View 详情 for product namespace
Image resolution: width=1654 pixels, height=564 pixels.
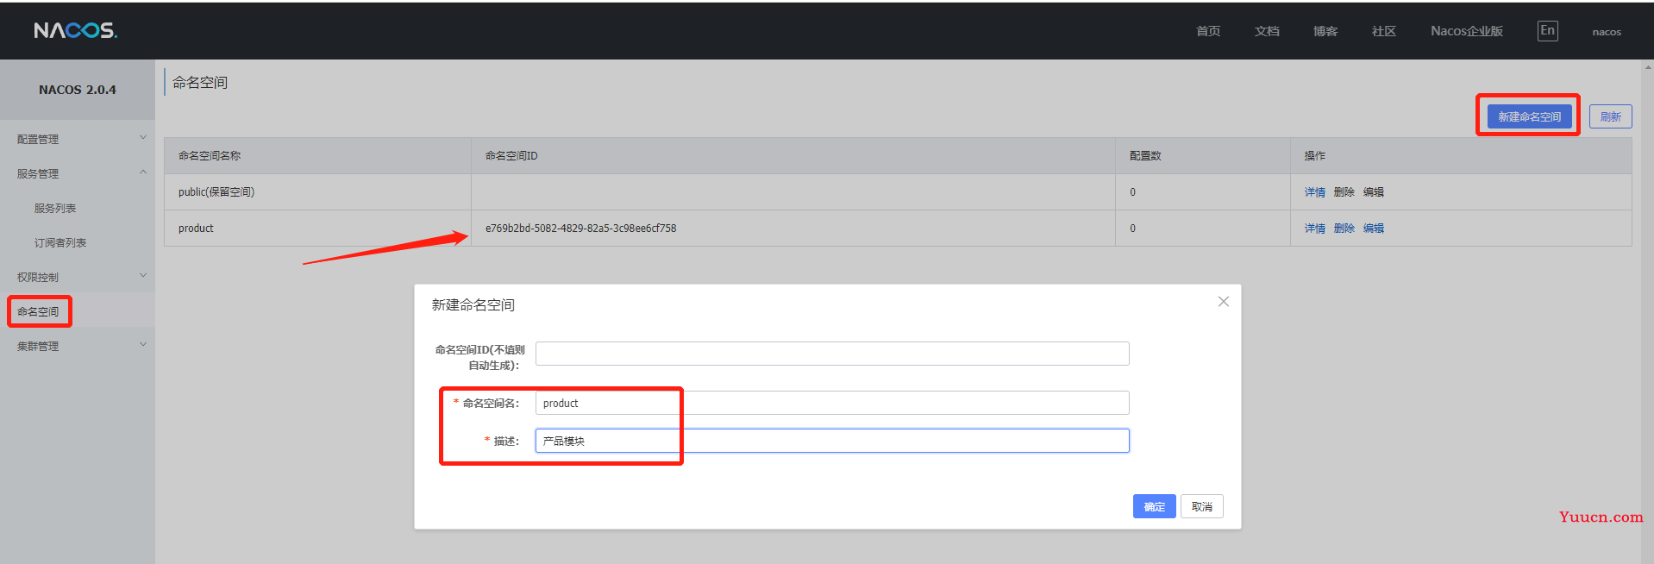[x=1315, y=229]
